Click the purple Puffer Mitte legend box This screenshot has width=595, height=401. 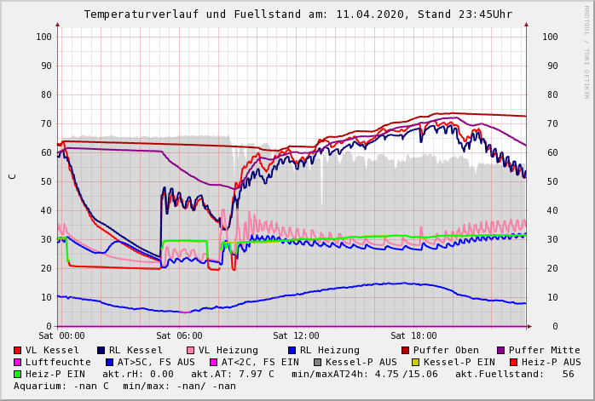click(501, 351)
